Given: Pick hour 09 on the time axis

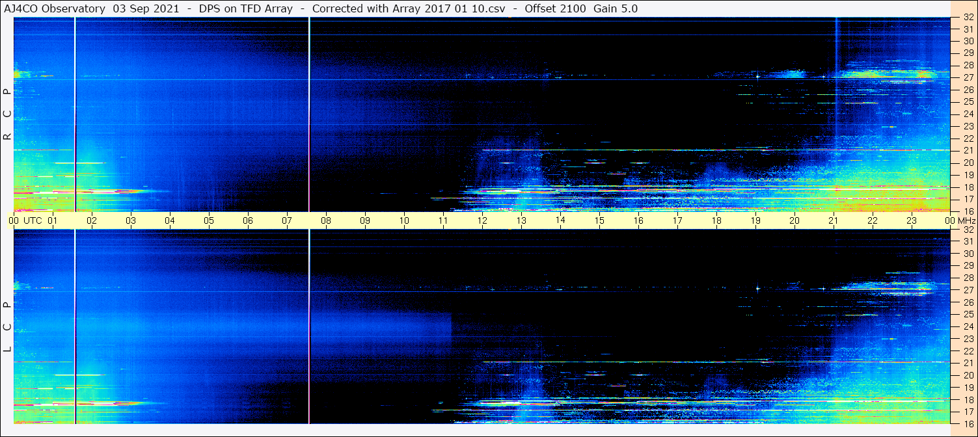Looking at the screenshot, I should coord(365,220).
